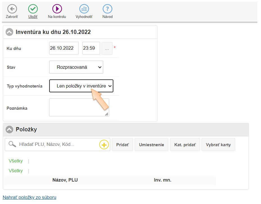The image size is (261, 204).
Task: Open Nahrať položky zo súboru link
Action: 30,197
